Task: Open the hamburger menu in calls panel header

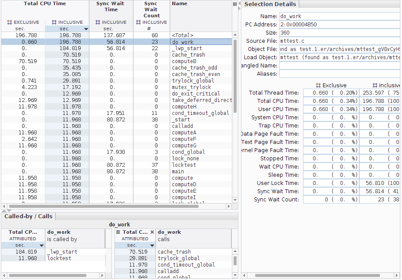Action: (118, 232)
